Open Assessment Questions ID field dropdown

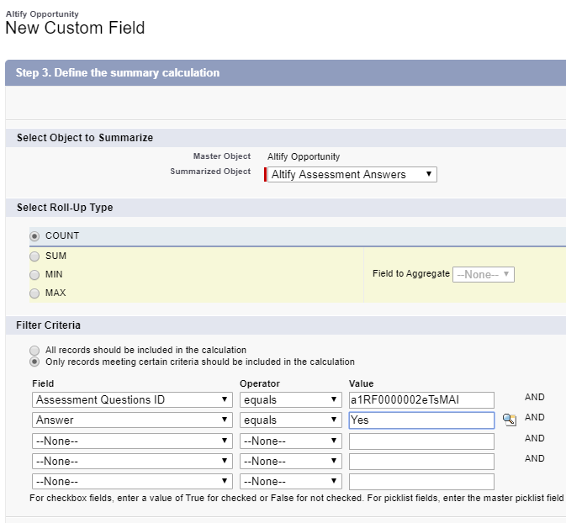(132, 400)
